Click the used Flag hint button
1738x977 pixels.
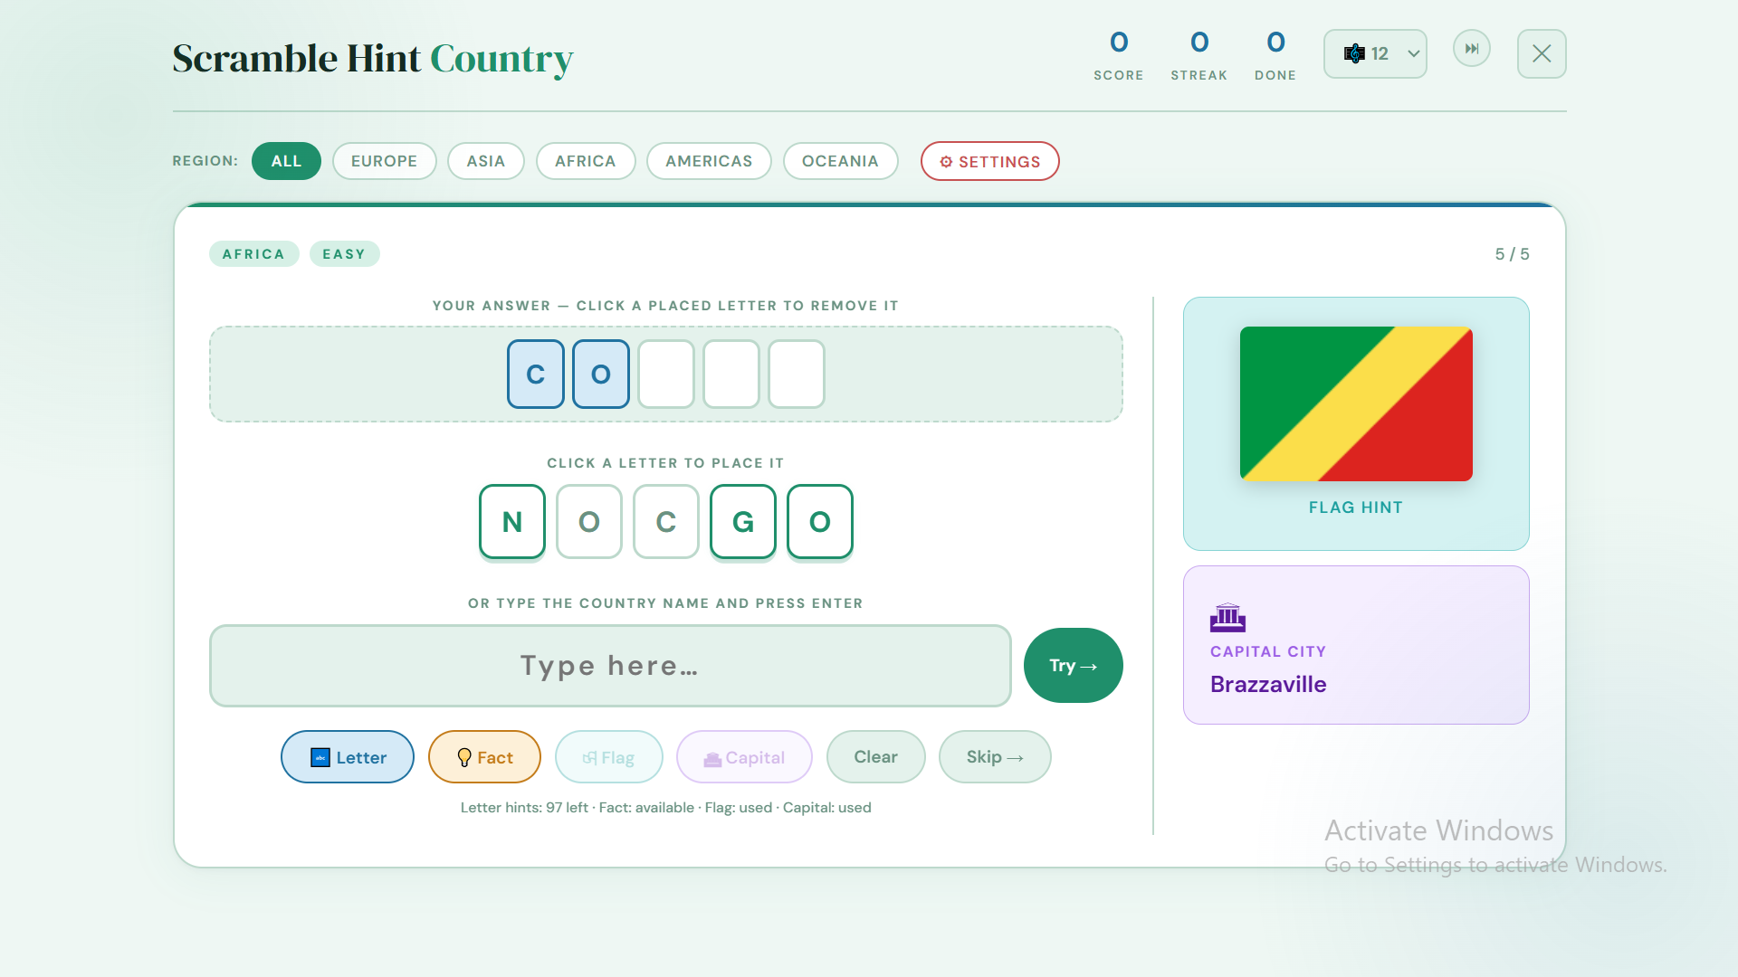pos(609,757)
